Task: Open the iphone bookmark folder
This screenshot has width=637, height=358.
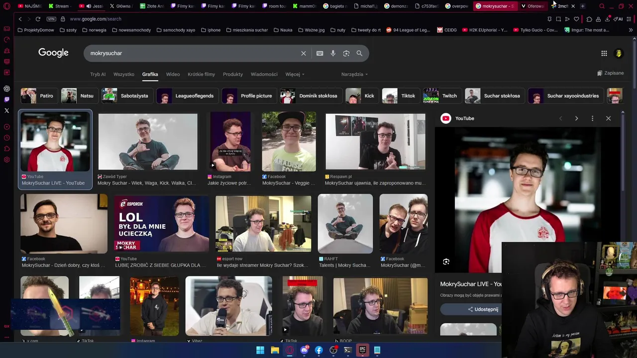Action: [x=211, y=30]
